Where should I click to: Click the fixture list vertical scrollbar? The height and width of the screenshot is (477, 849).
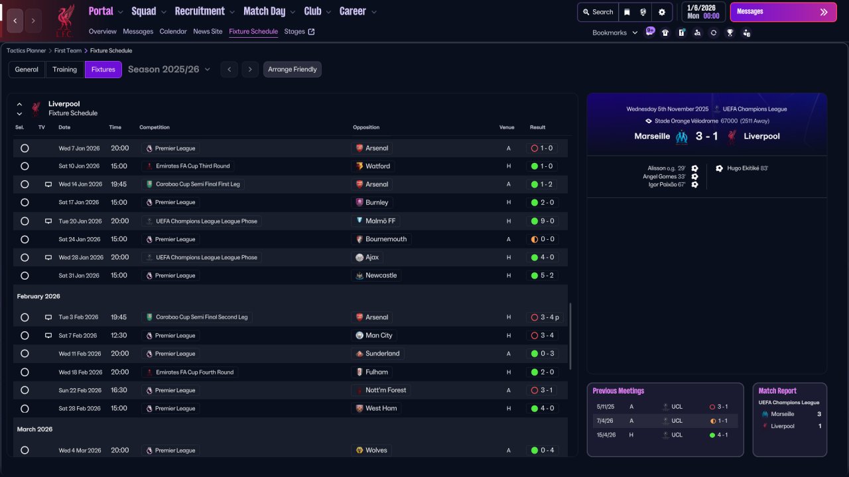tap(570, 337)
